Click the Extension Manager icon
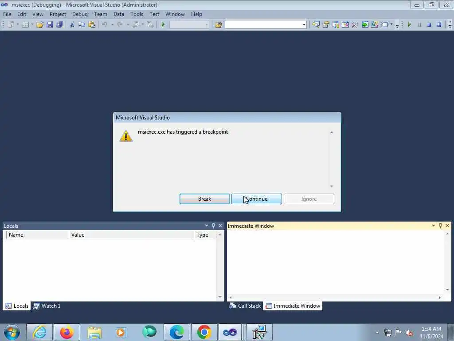Viewport: 454px width, 341px height. coord(374,25)
